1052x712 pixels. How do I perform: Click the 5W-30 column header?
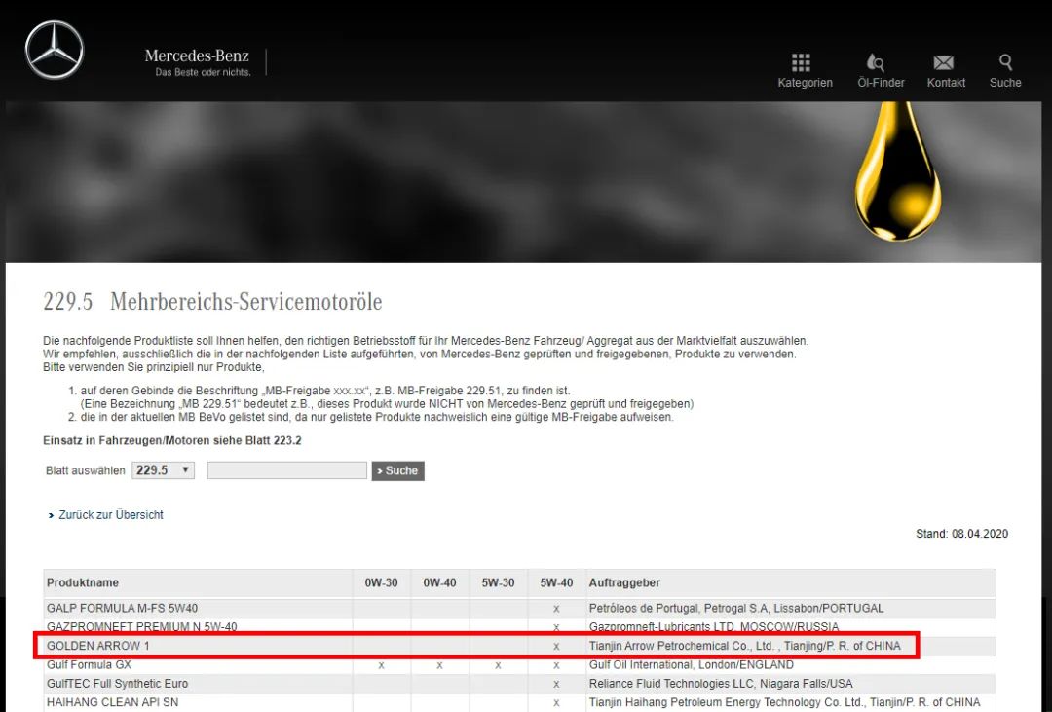(x=498, y=582)
